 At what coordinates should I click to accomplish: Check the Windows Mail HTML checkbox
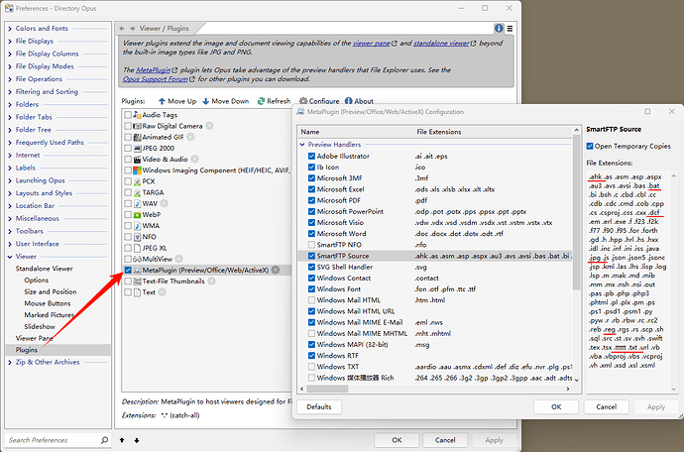click(311, 300)
